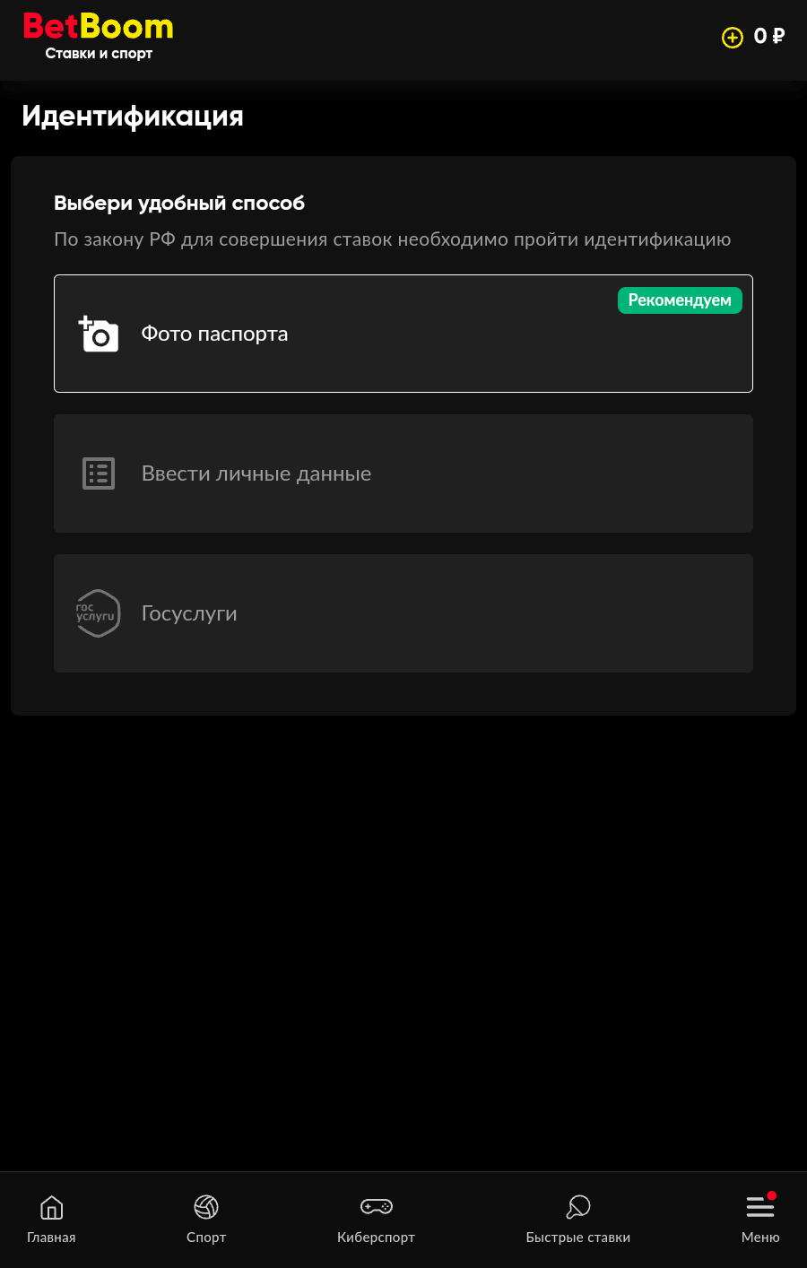Select the Фото паспорта option

pyautogui.click(x=403, y=334)
